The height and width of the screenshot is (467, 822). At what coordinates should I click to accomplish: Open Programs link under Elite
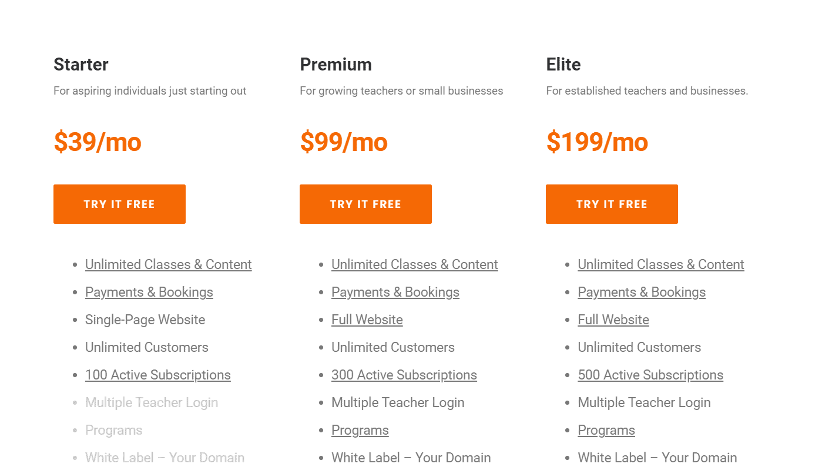[606, 430]
